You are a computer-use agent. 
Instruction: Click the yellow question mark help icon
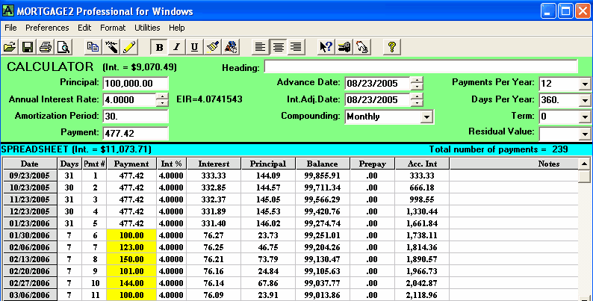(393, 46)
